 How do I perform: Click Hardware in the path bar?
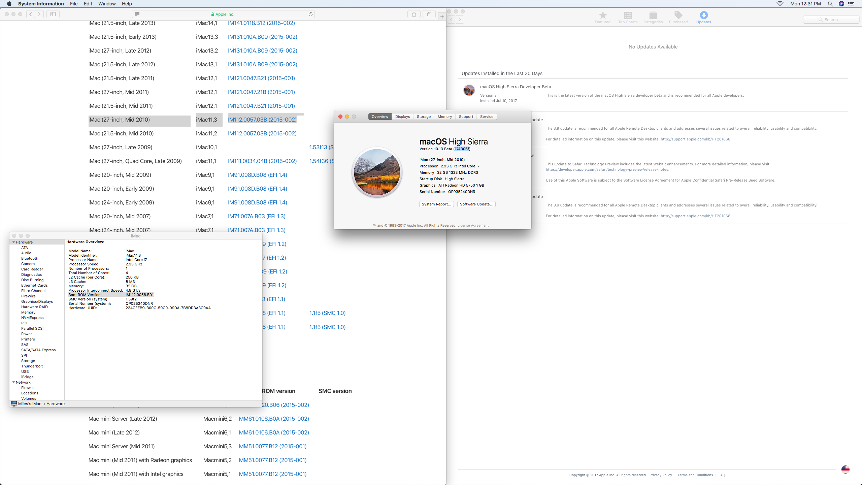(56, 404)
